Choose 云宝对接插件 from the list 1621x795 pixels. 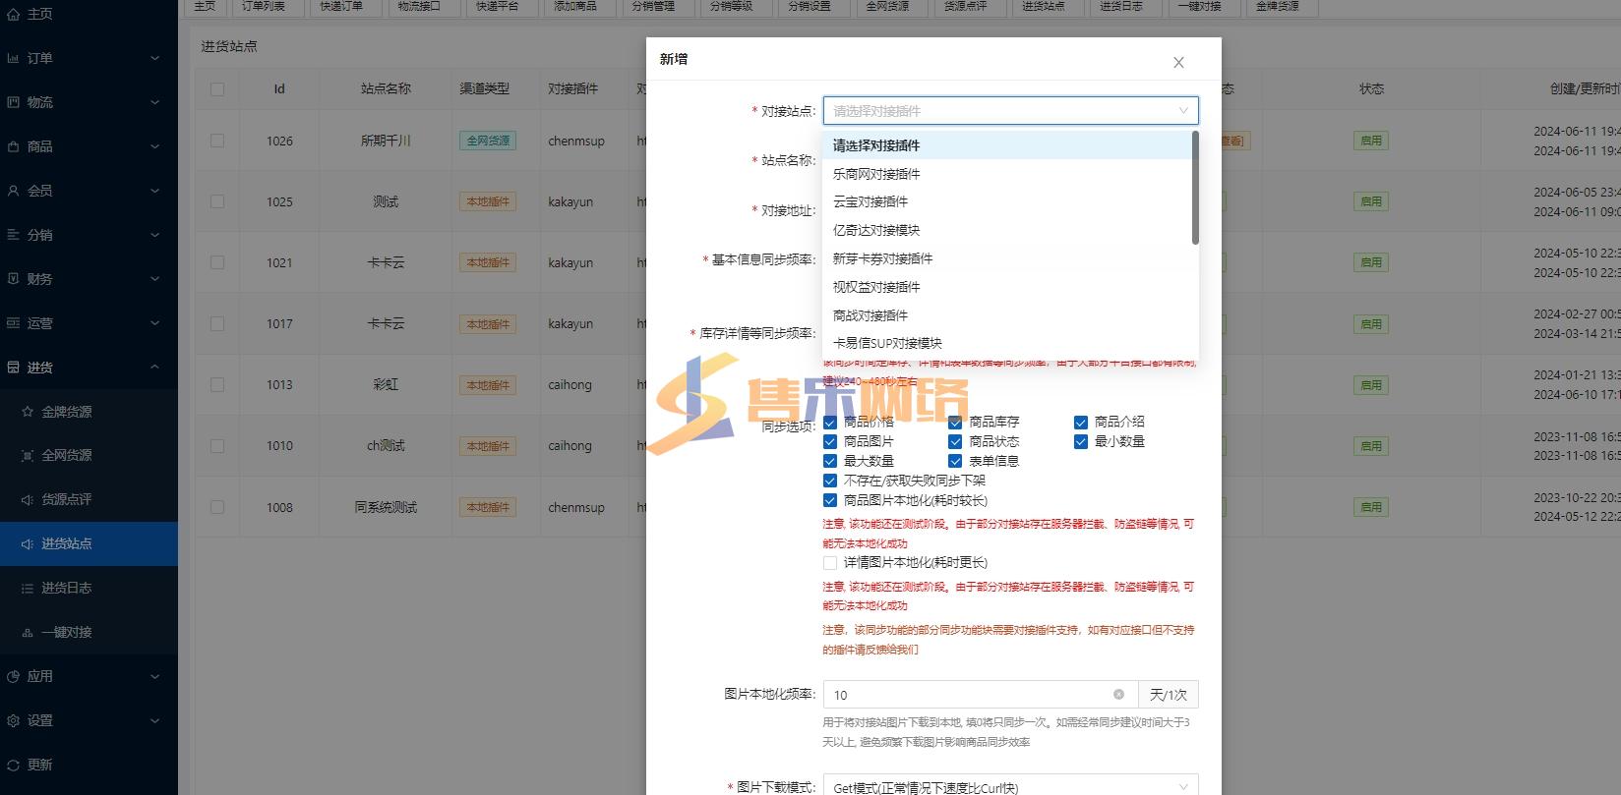tap(871, 201)
